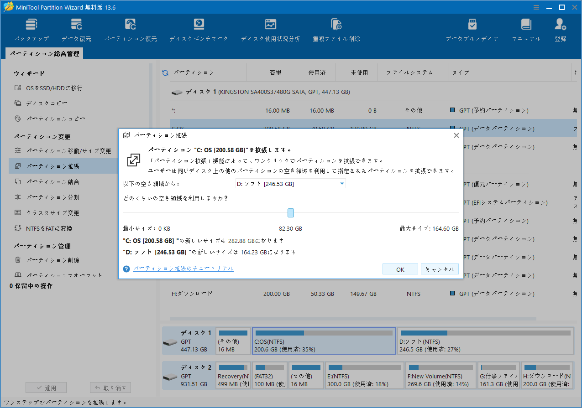Screen dimensions: 582x408
Task: Select the *: 16.00 MB partition row
Action: [374, 111]
